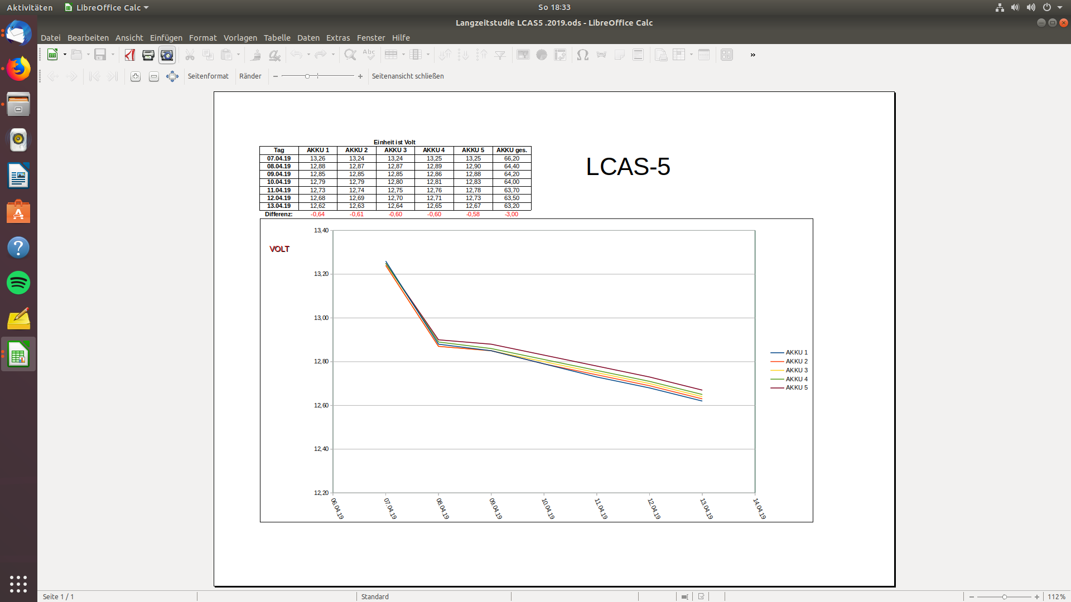Click the Print document icon
Screen dimensions: 1071x602
coord(148,55)
